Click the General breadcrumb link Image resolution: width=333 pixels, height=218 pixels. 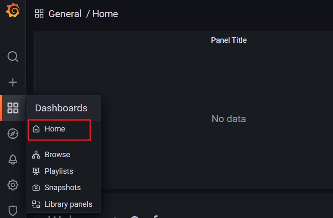(x=65, y=14)
